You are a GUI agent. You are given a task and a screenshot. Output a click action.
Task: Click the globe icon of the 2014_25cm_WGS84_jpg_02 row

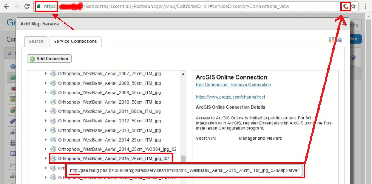pos(53,149)
